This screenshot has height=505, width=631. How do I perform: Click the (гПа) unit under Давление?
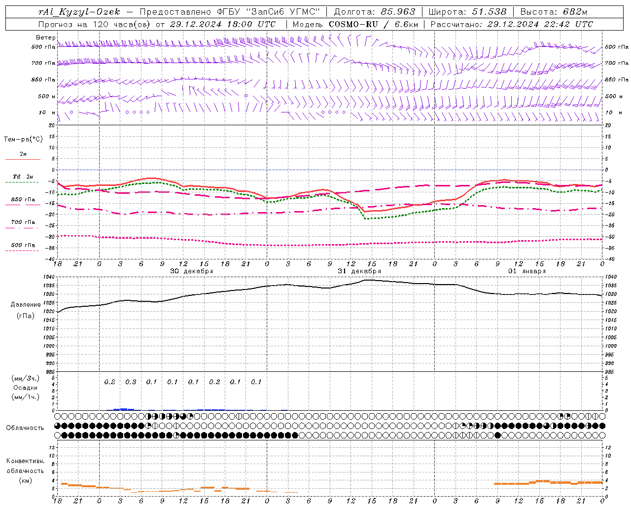[x=26, y=316]
